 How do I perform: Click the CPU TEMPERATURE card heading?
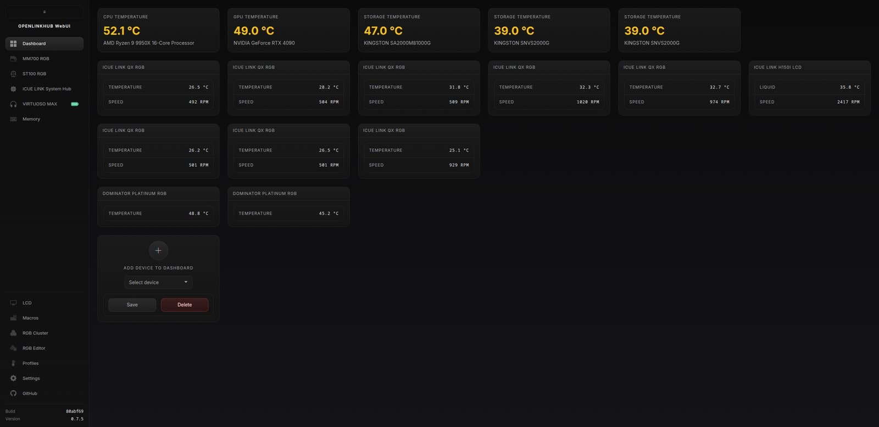pyautogui.click(x=125, y=17)
